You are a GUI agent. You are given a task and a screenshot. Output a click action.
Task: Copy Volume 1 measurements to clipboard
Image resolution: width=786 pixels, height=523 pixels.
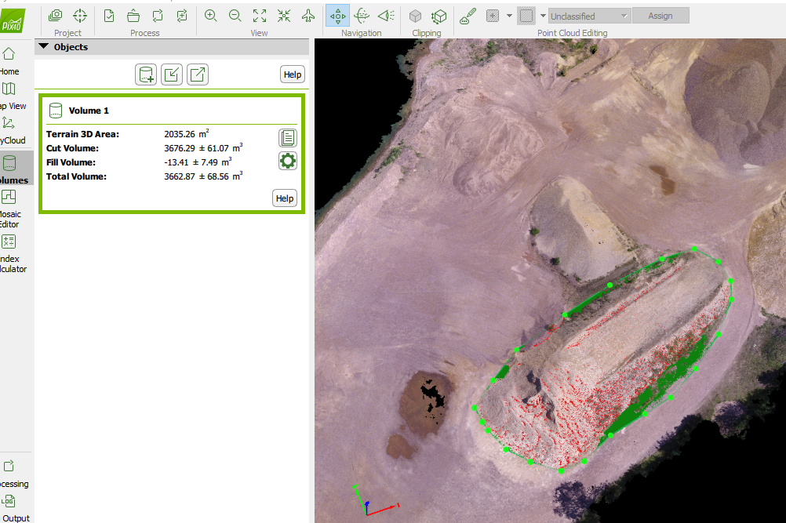pos(287,137)
